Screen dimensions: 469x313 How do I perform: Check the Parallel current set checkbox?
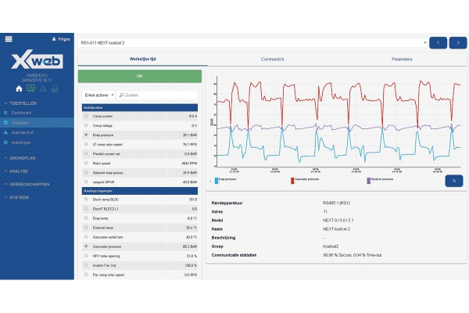(86, 153)
